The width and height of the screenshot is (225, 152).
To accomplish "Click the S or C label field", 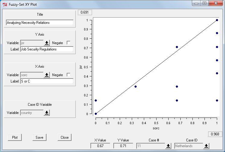I will (x=46, y=81).
